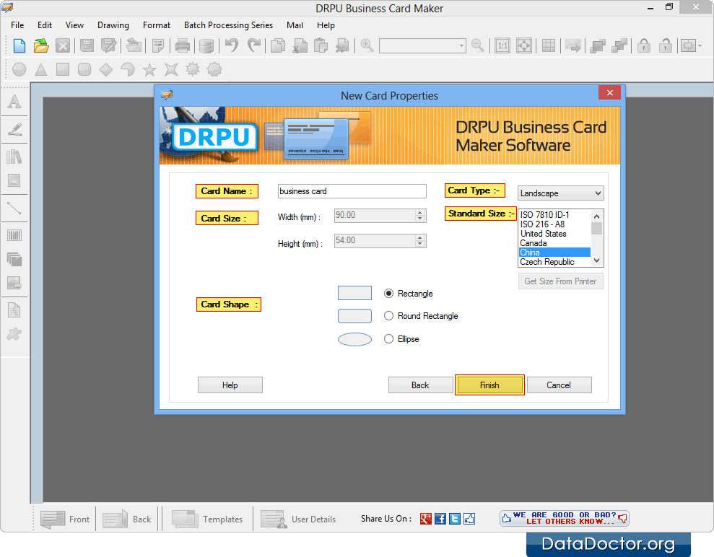Open the zoom level dropdown in toolbar

click(x=461, y=46)
